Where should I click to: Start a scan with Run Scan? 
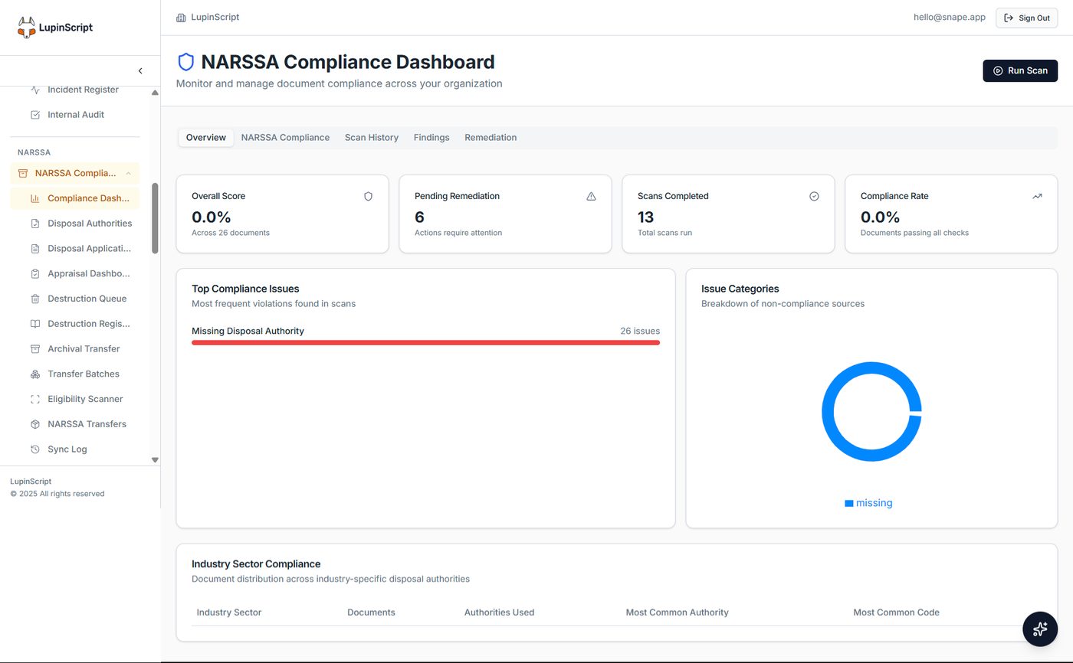1020,70
